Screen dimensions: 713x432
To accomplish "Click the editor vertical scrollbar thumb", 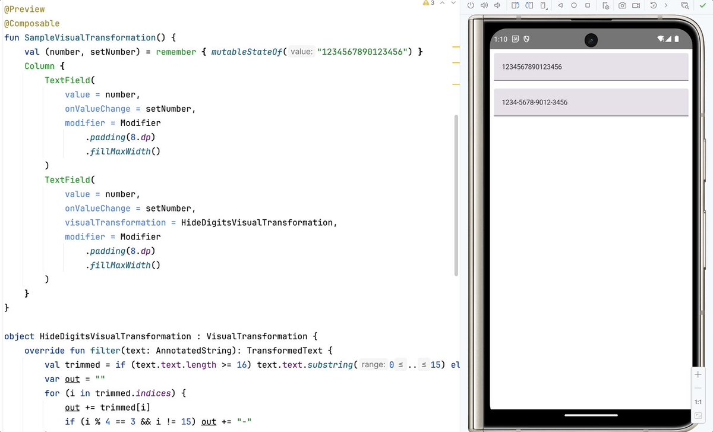I will [456, 195].
